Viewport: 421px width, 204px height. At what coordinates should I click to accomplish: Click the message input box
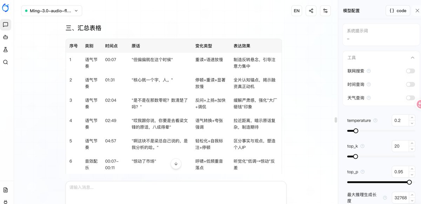(x=176, y=192)
